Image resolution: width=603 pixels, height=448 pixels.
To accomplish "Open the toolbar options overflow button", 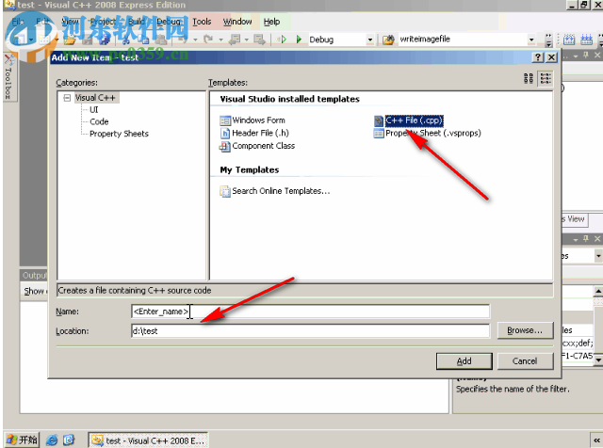I will pyautogui.click(x=548, y=40).
